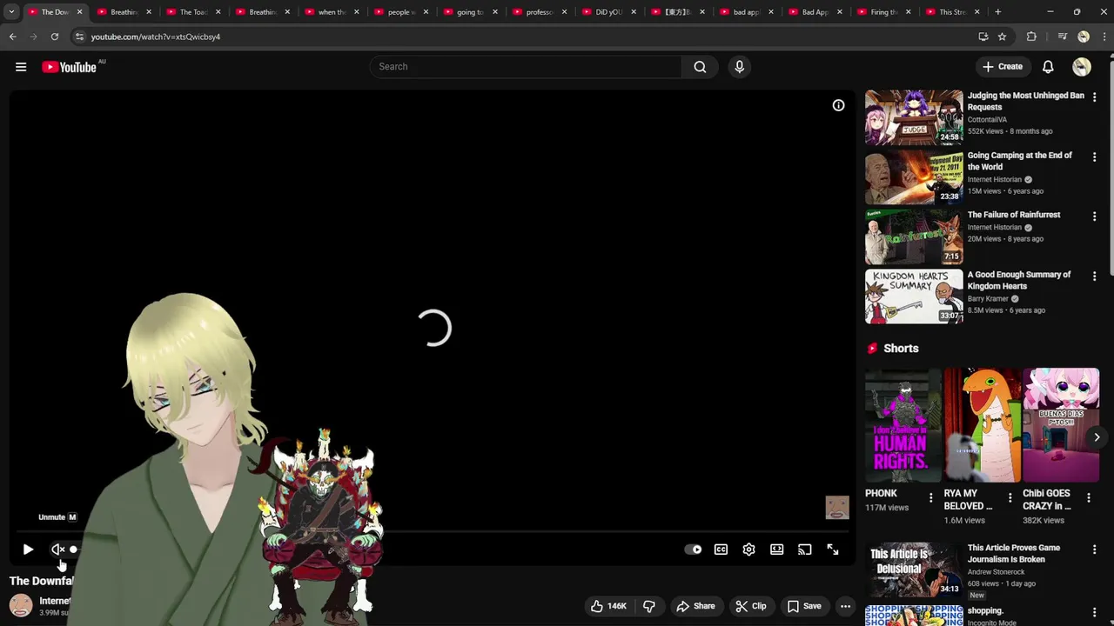Open options for Game Journalism video

point(1094,549)
